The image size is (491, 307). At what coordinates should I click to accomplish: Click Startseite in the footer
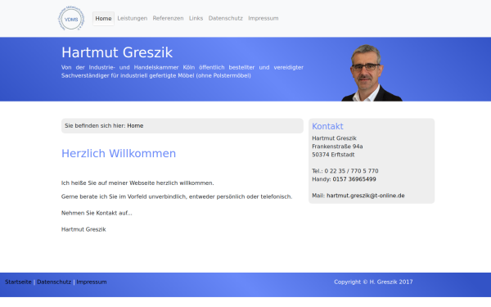[18, 282]
